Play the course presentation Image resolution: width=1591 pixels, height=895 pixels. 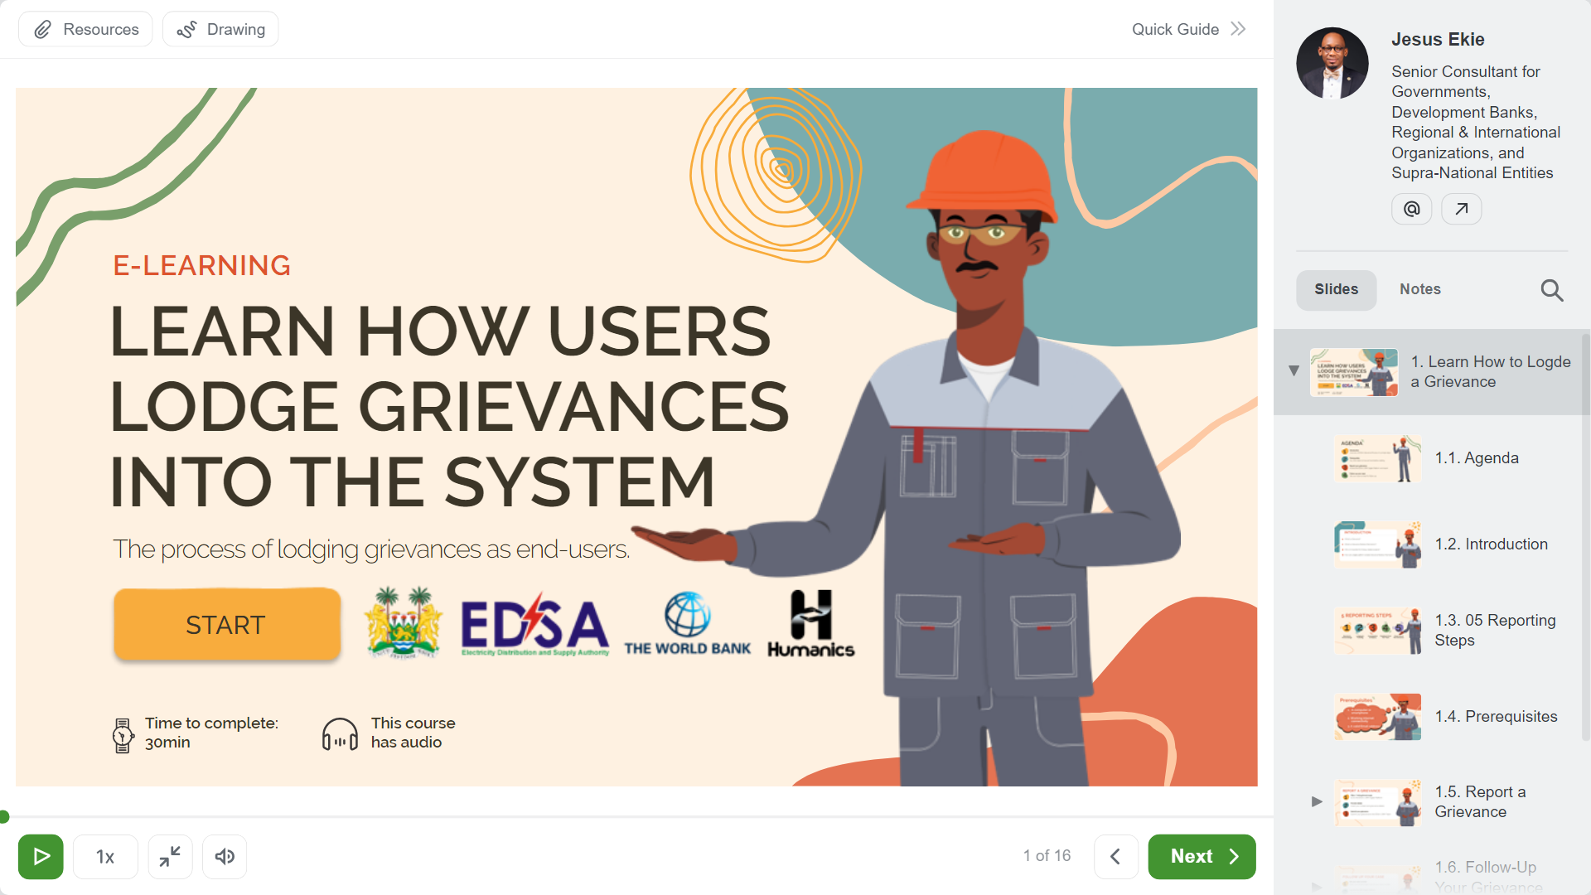[x=41, y=856]
